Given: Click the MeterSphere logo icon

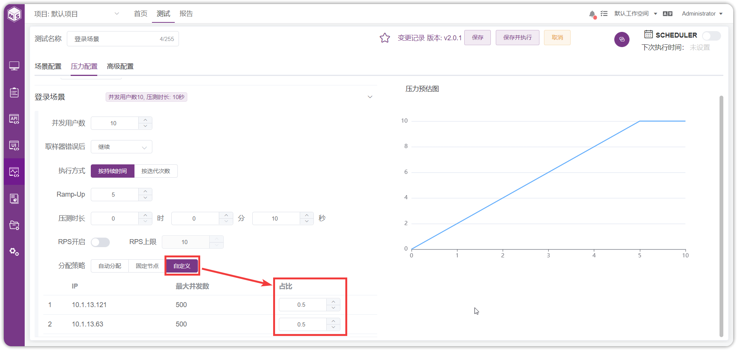Looking at the screenshot, I should pos(14,14).
